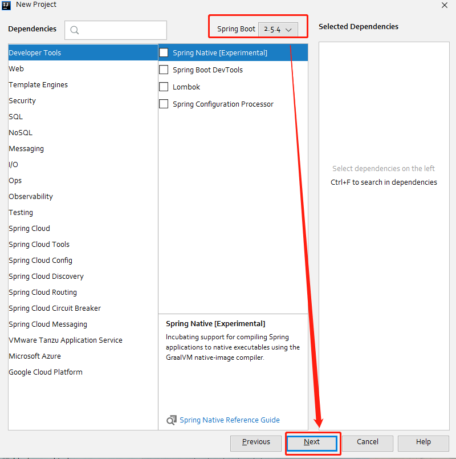Focus the dependencies search input field

coord(116,30)
